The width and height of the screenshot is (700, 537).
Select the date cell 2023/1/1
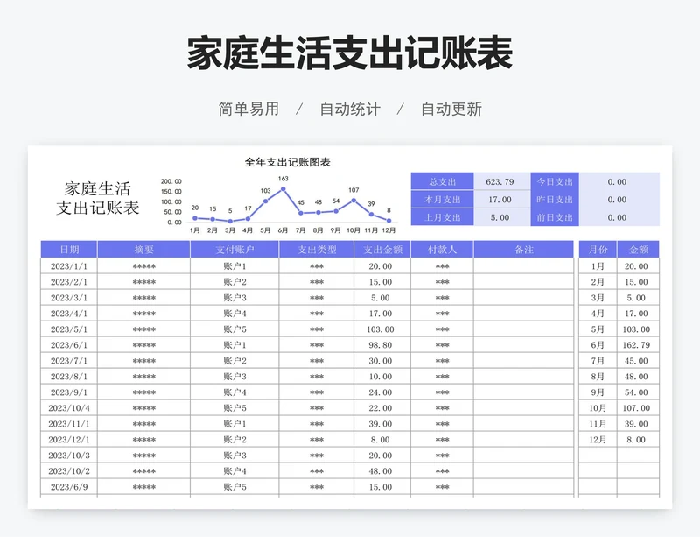pyautogui.click(x=69, y=266)
